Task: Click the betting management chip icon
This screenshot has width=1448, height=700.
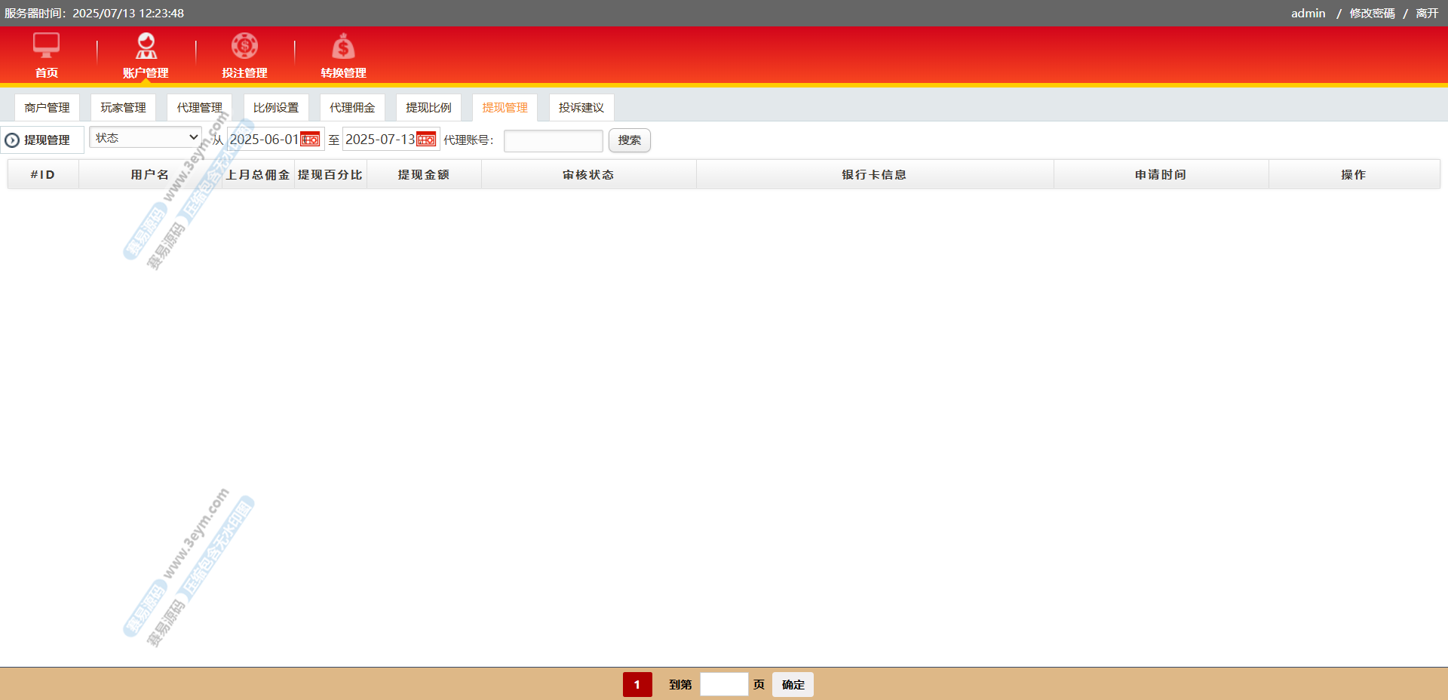Action: 244,46
